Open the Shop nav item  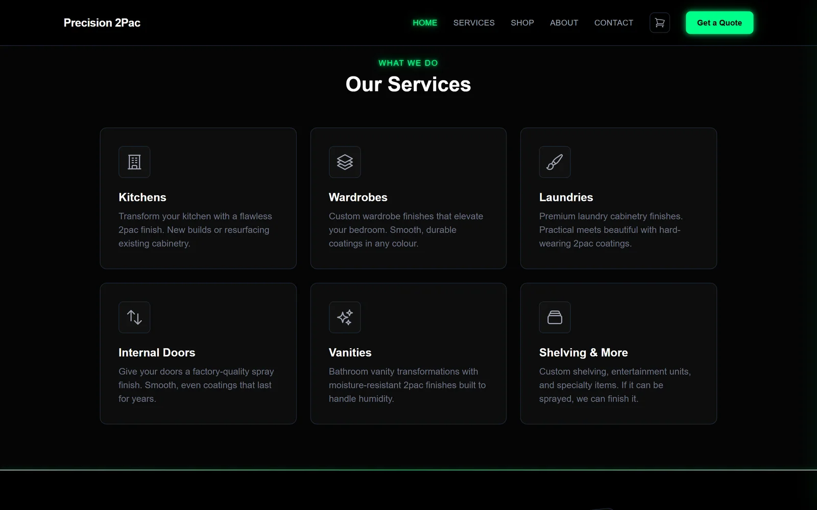[x=522, y=23]
